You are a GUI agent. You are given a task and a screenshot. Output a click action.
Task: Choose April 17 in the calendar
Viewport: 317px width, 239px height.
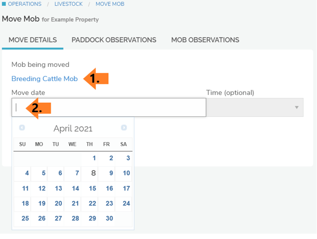pyautogui.click(x=126, y=188)
